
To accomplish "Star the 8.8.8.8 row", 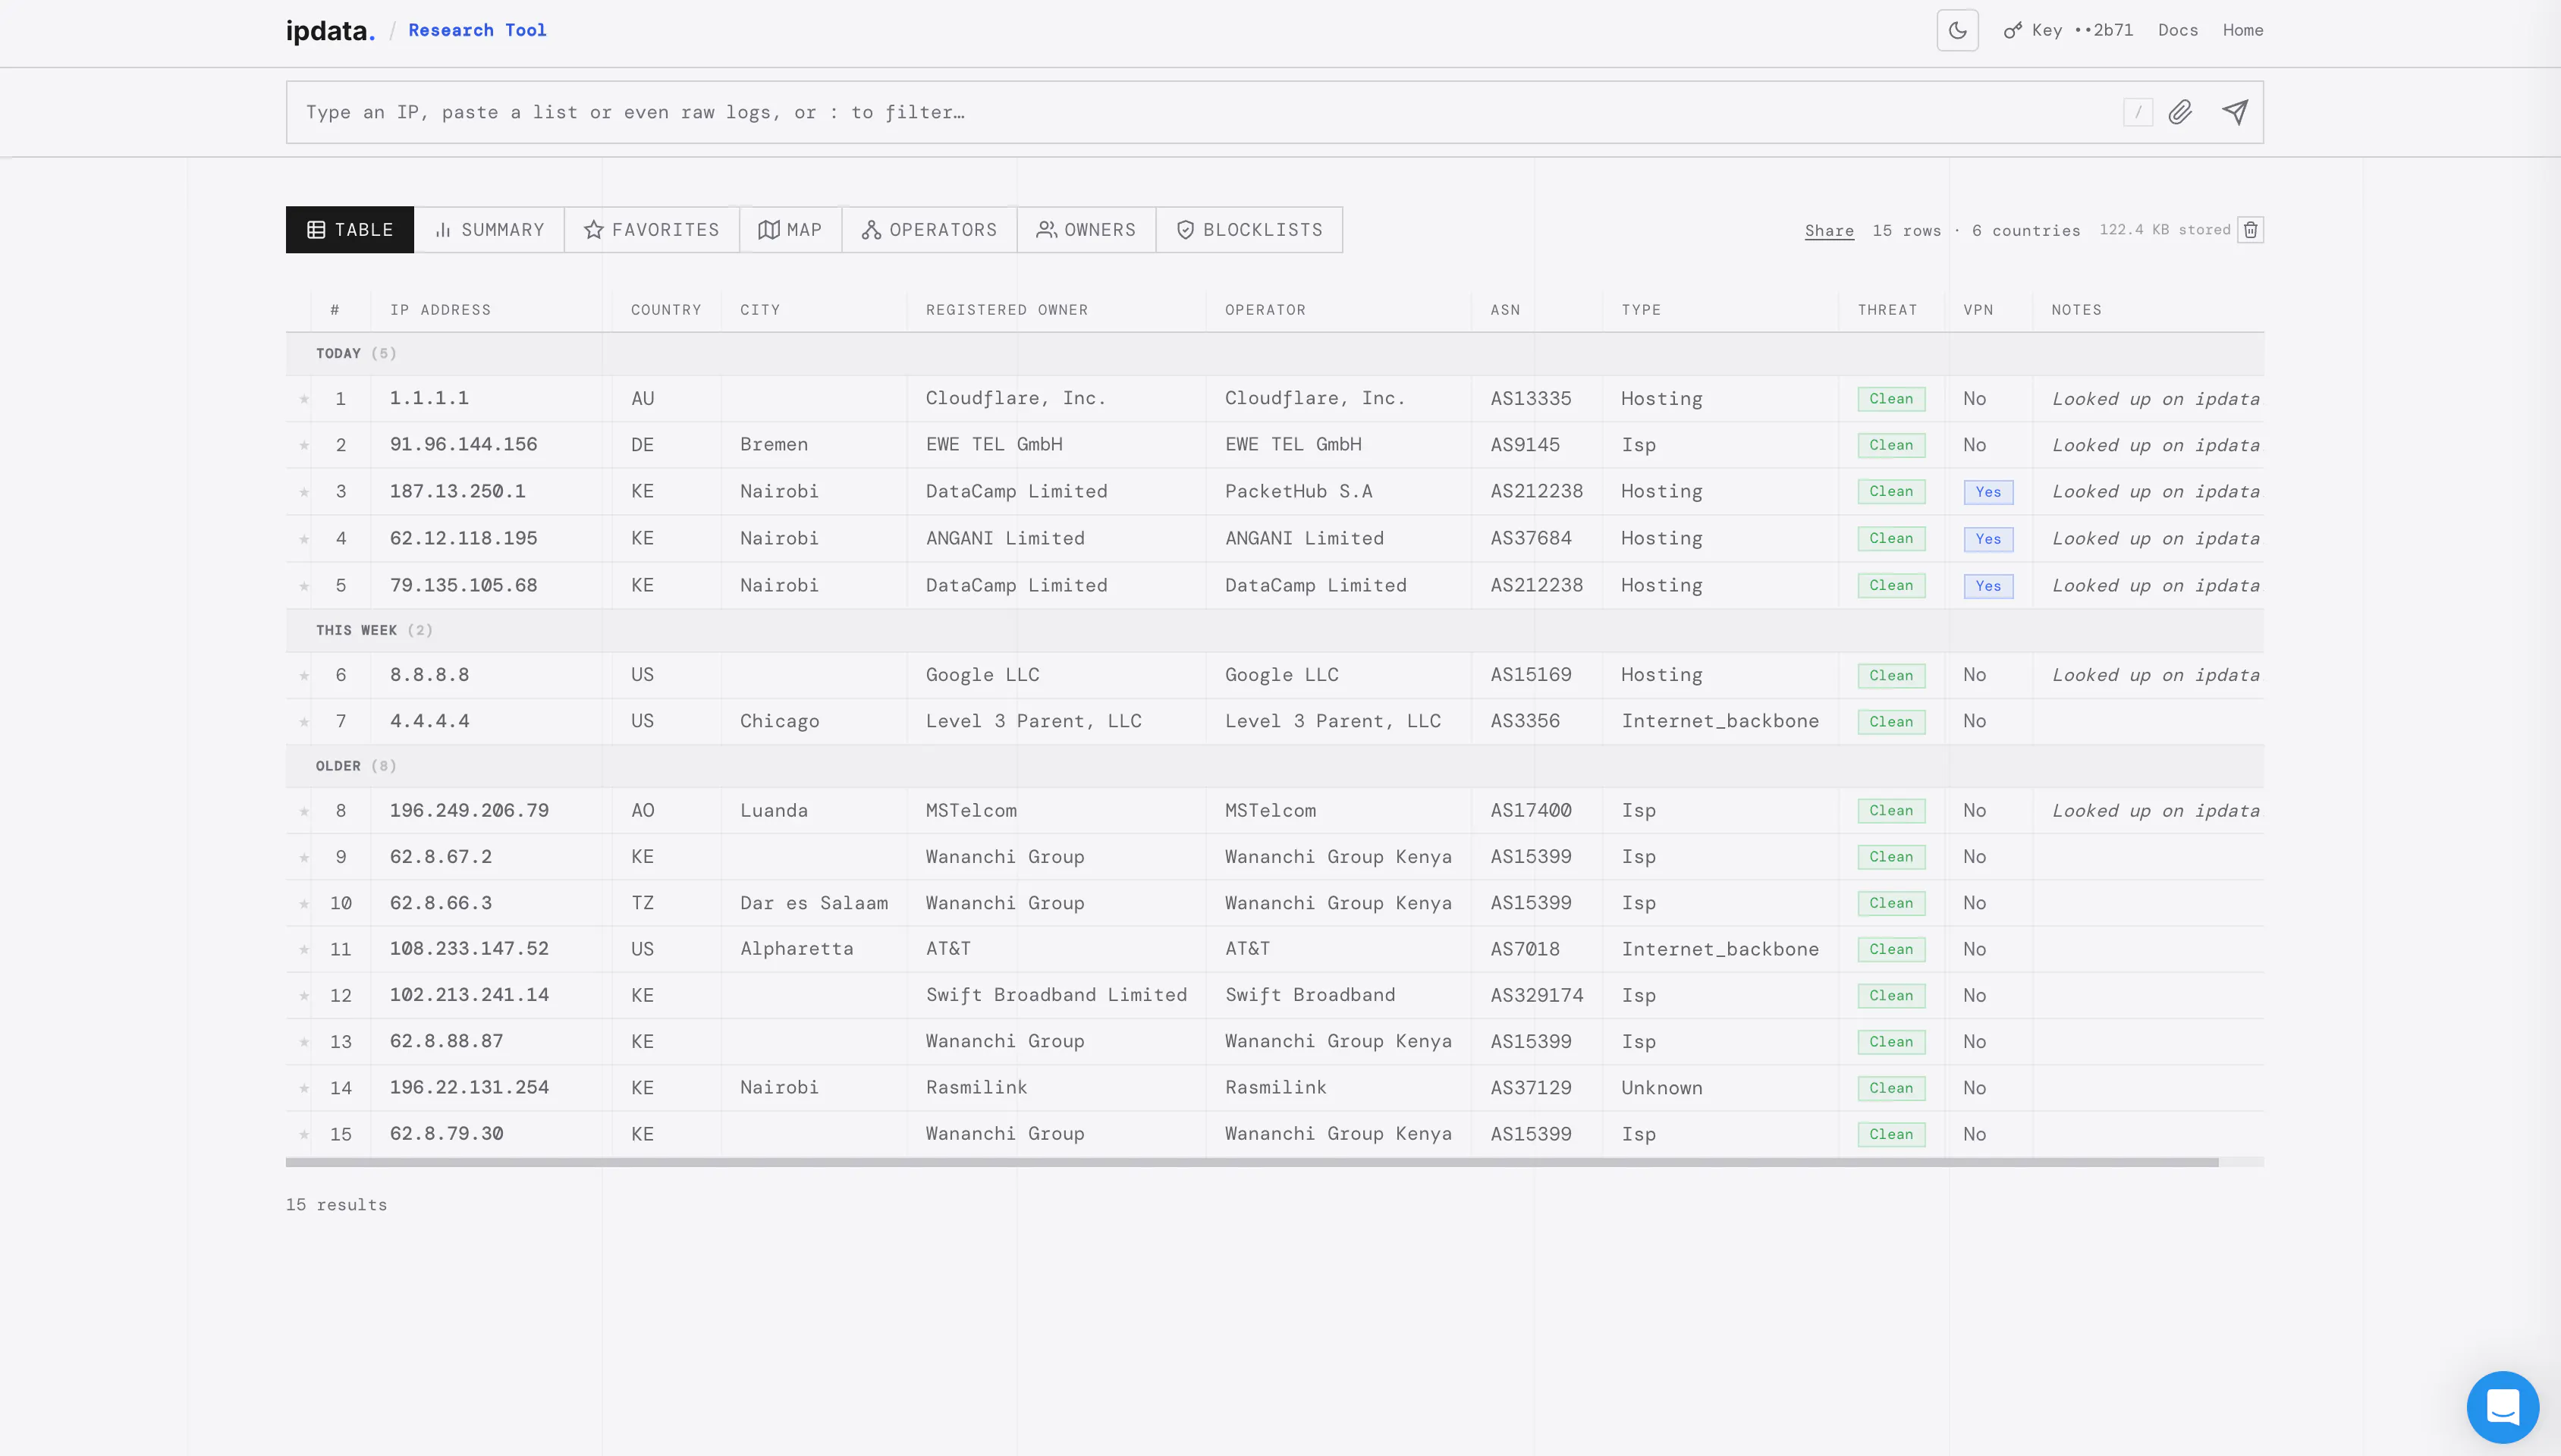I will (x=304, y=676).
